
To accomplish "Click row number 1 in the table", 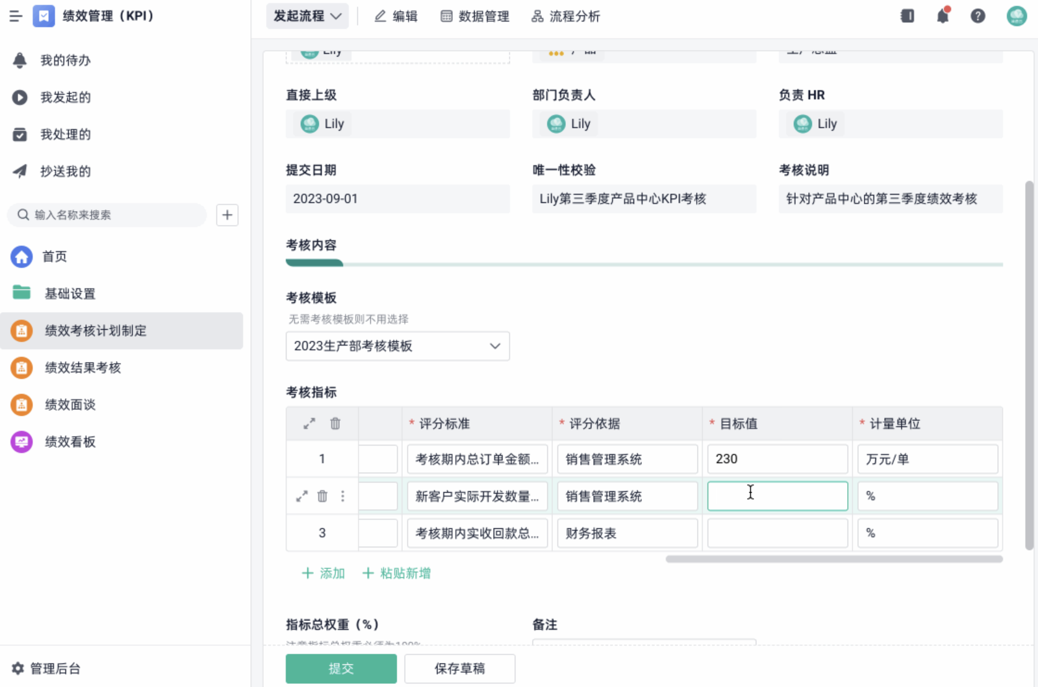I will pos(322,459).
